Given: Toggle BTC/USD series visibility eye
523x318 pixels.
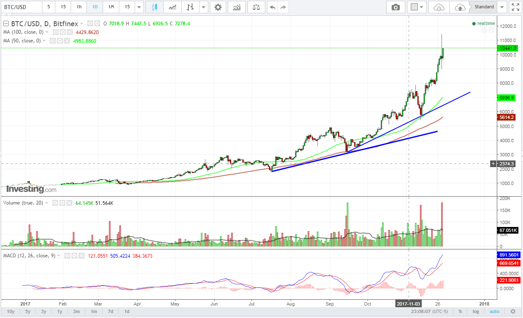Looking at the screenshot, I should (x=90, y=23).
